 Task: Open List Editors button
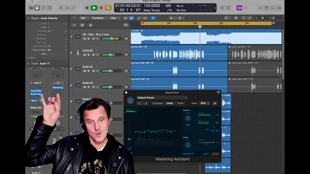coord(260,8)
